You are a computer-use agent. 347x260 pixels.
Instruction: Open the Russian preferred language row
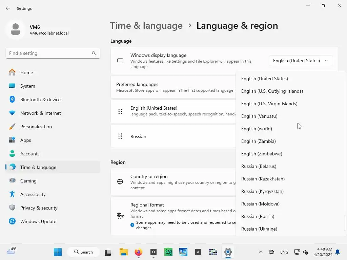click(173, 136)
